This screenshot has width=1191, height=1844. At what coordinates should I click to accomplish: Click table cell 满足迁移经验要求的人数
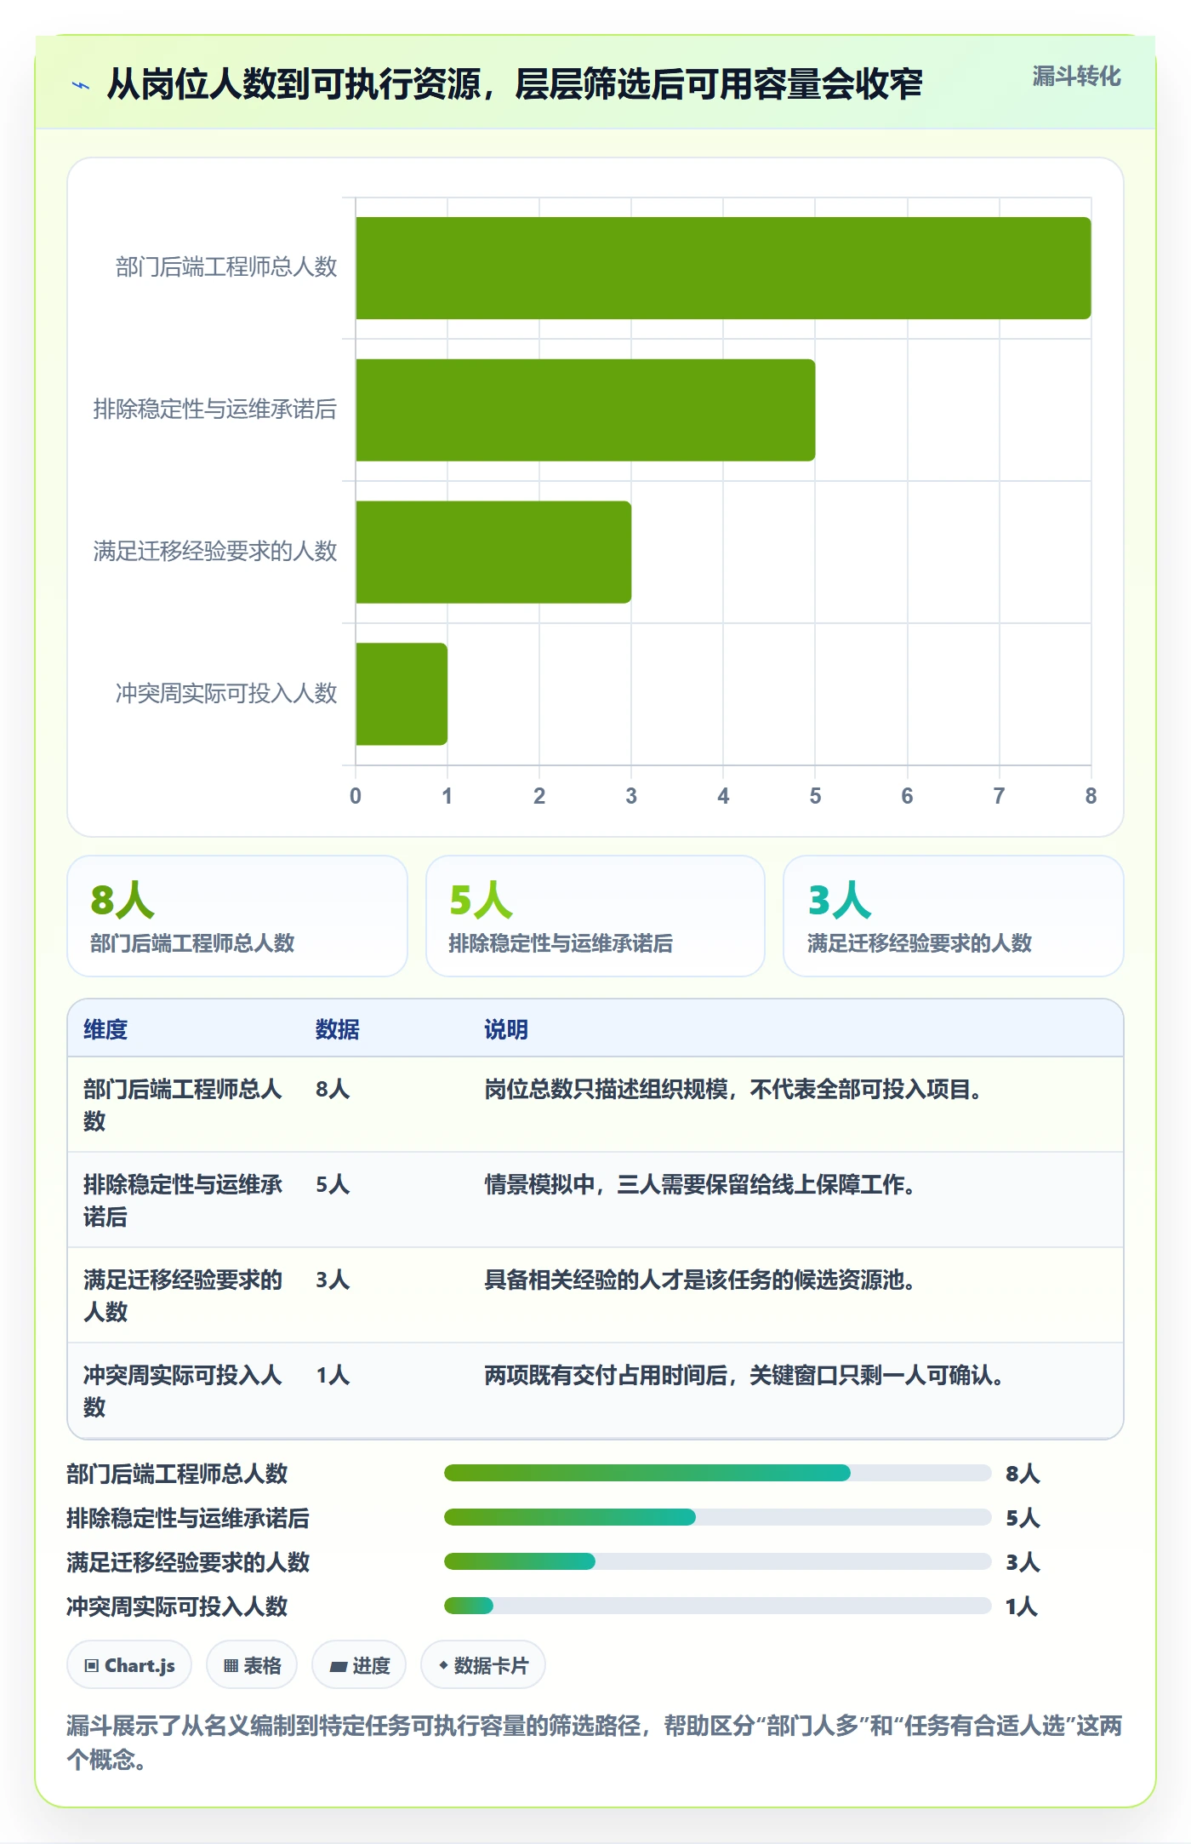[x=182, y=1296]
